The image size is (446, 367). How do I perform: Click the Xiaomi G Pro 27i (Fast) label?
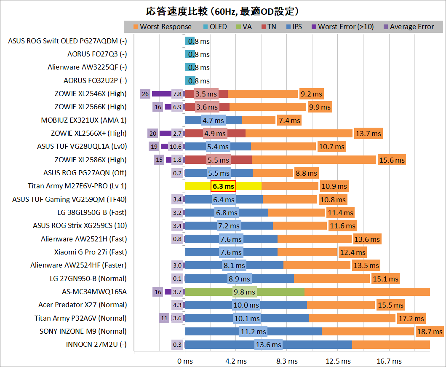[x=91, y=252]
